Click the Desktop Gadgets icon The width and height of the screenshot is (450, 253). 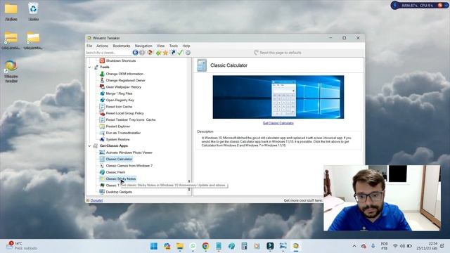click(x=102, y=192)
